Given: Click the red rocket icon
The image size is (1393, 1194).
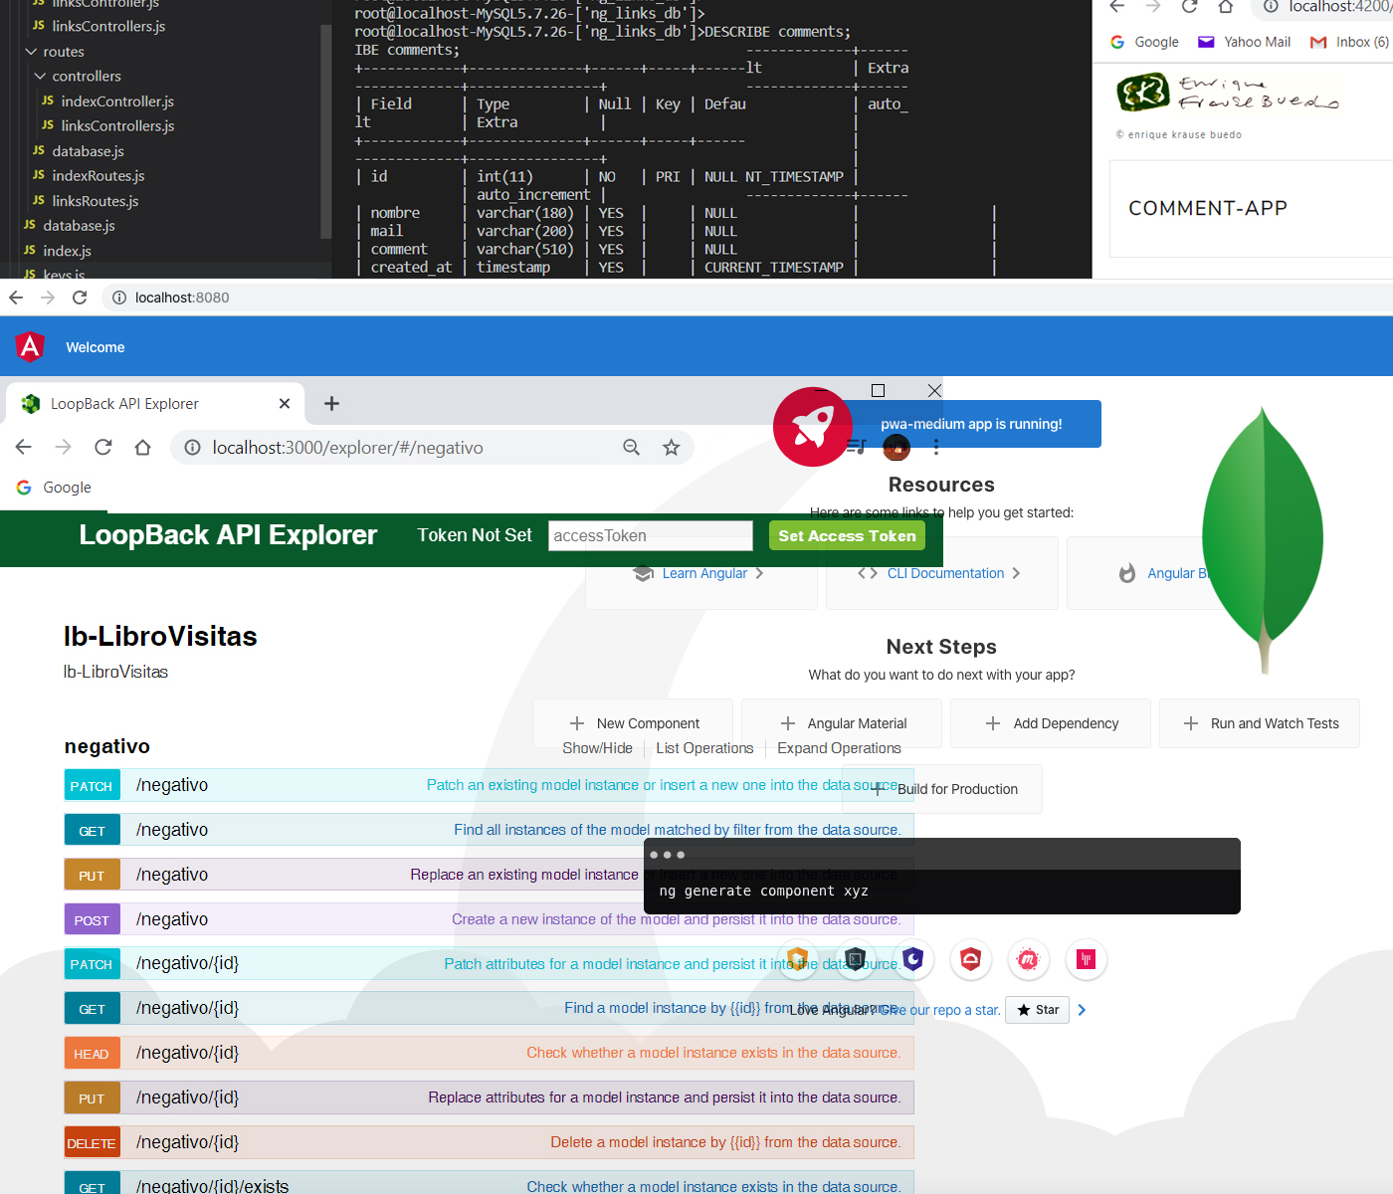Looking at the screenshot, I should [813, 427].
